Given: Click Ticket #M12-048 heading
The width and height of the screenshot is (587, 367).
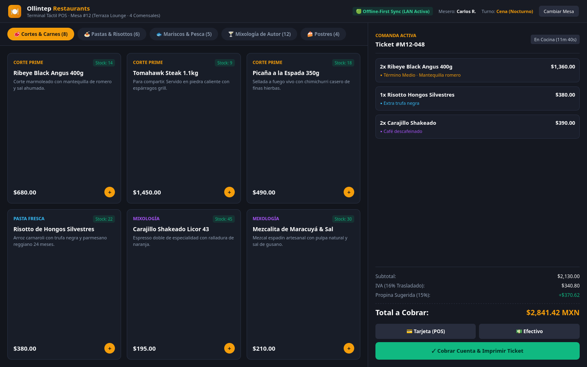Looking at the screenshot, I should [400, 44].
